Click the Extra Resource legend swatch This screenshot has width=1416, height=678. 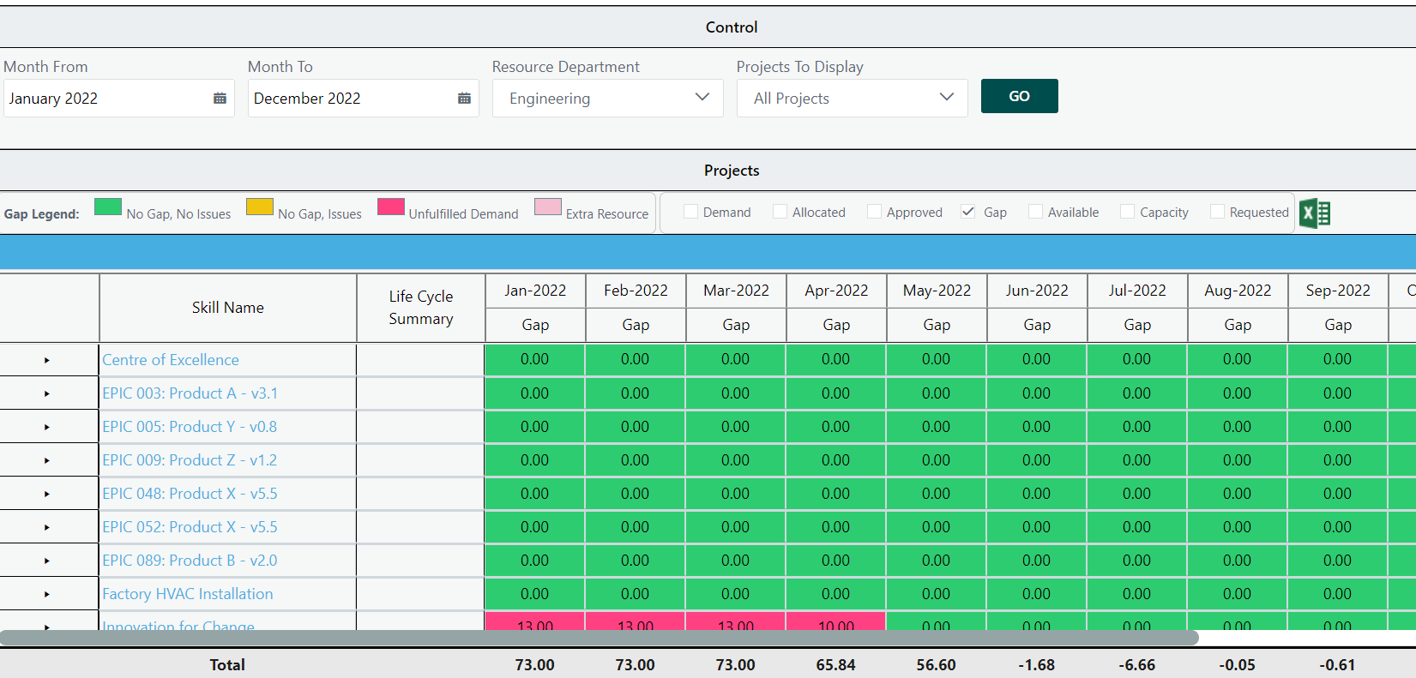tap(548, 207)
